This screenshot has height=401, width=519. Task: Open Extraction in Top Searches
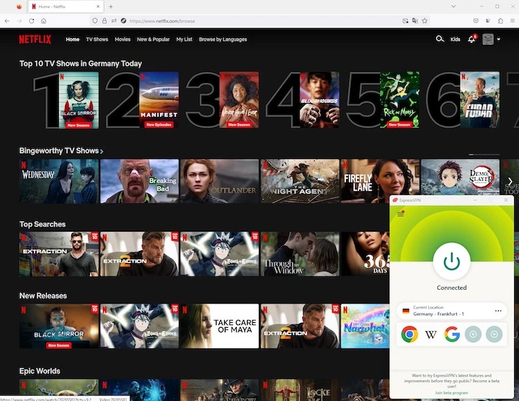click(59, 254)
